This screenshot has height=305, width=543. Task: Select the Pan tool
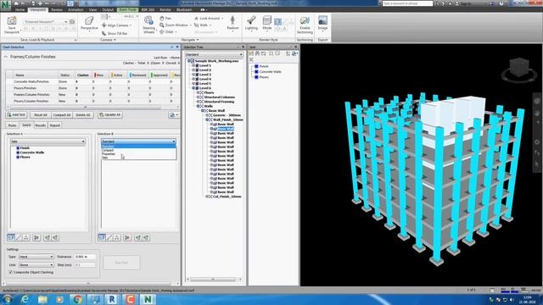(x=165, y=18)
